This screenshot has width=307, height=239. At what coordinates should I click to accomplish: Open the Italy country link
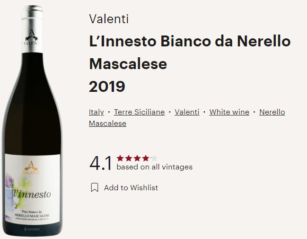(96, 112)
